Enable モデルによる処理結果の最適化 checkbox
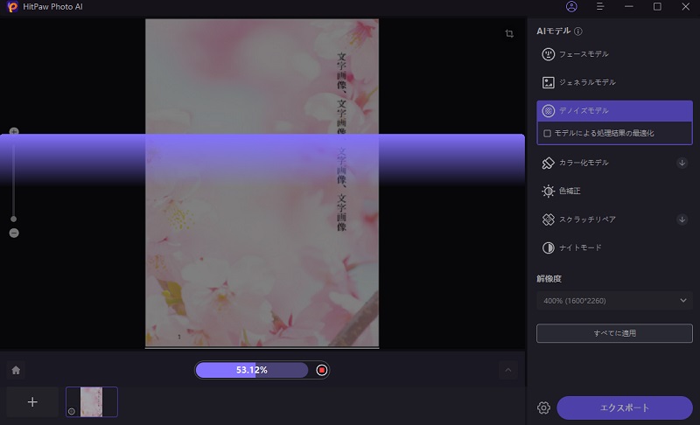 point(548,133)
